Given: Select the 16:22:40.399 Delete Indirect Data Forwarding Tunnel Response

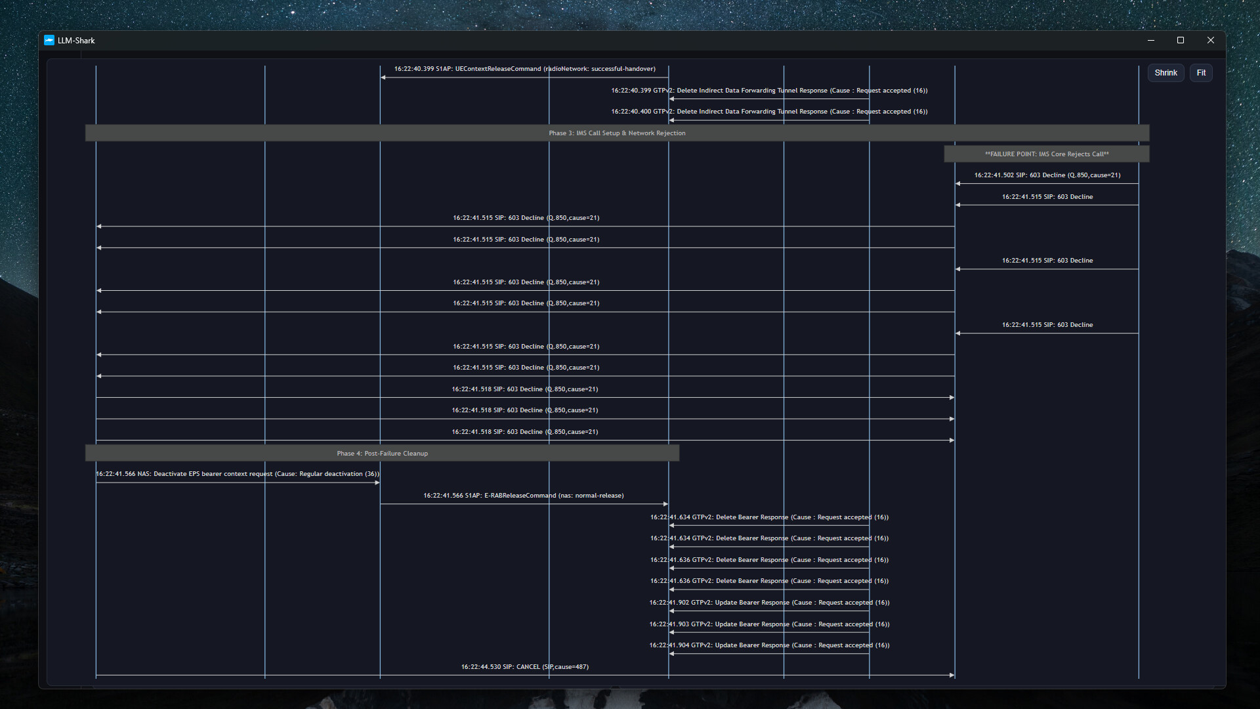Looking at the screenshot, I should (x=769, y=91).
